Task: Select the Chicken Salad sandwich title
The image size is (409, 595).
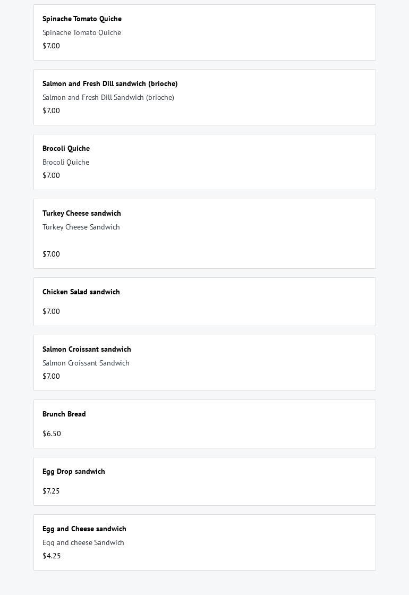Action: (x=81, y=292)
